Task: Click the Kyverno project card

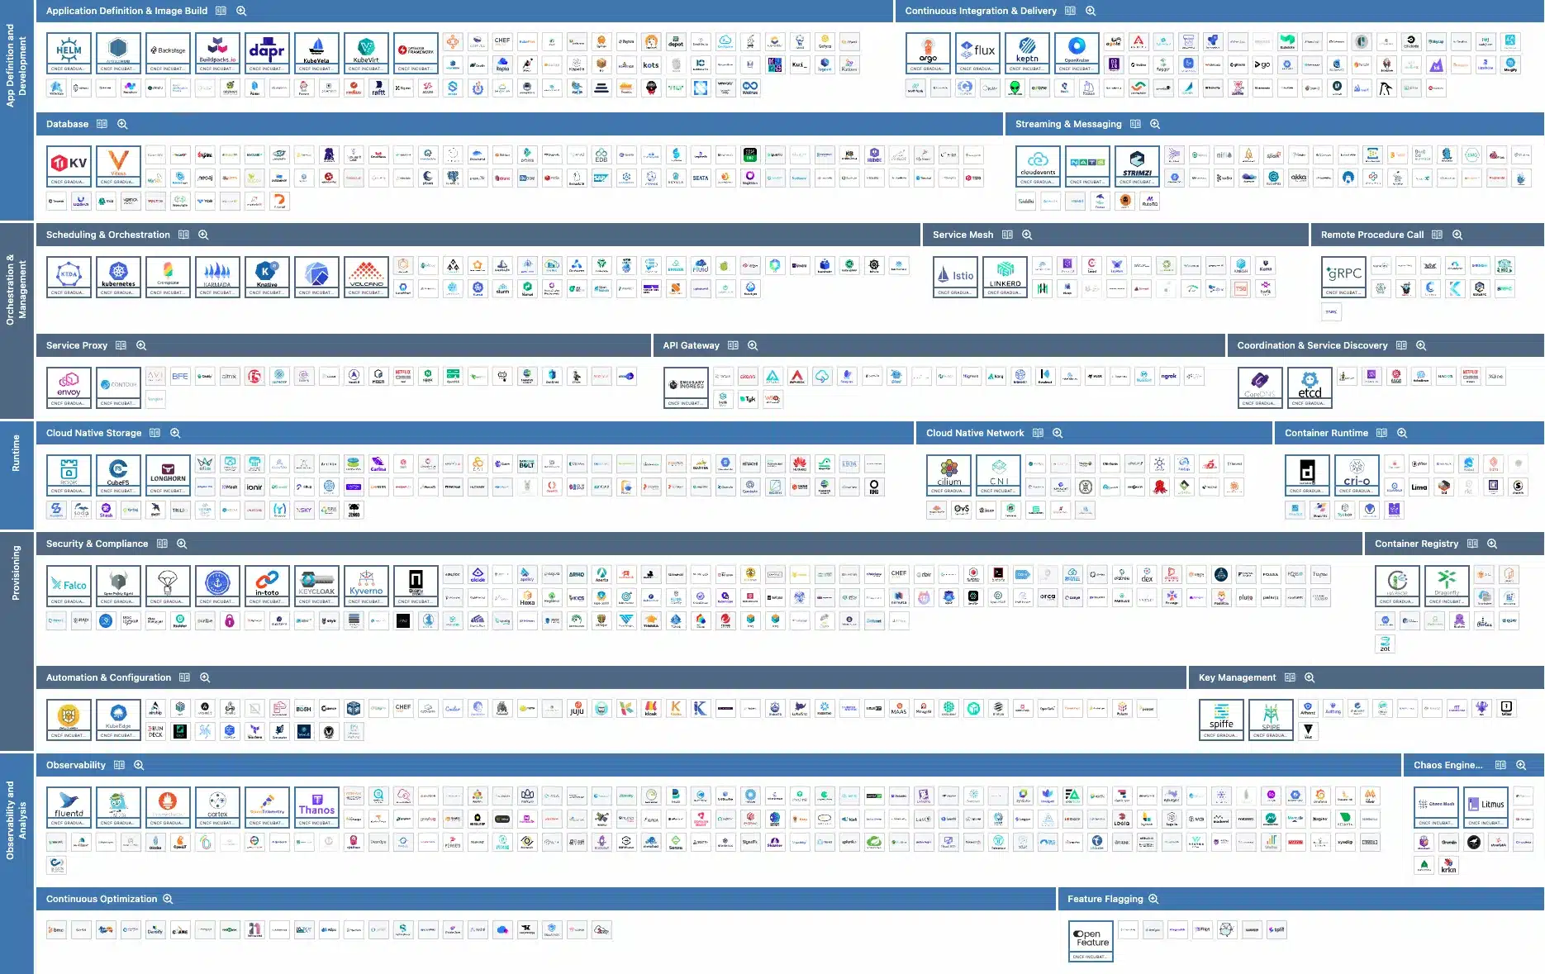Action: pos(366,586)
